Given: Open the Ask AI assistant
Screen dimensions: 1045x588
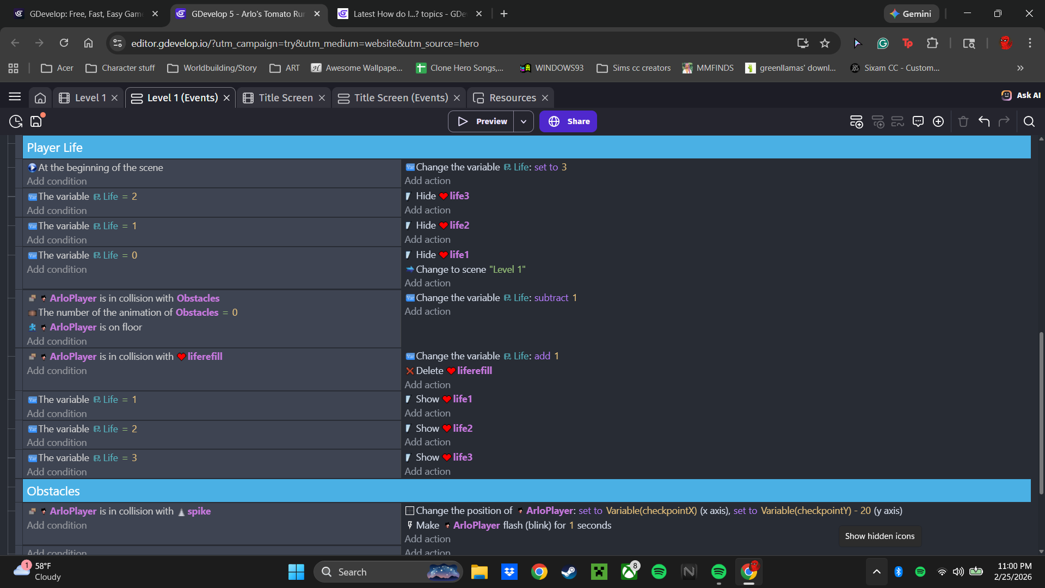Looking at the screenshot, I should click(x=1021, y=95).
